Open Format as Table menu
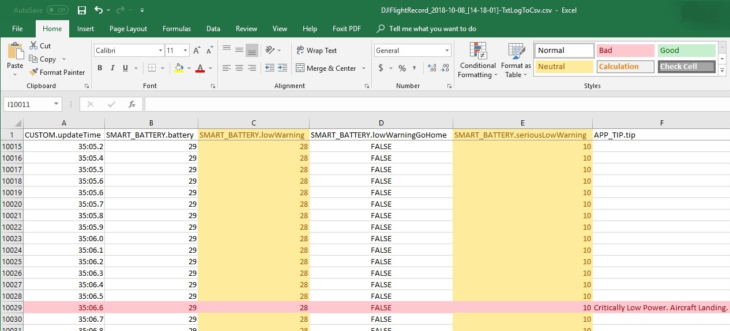This screenshot has height=331, width=730. (x=516, y=60)
